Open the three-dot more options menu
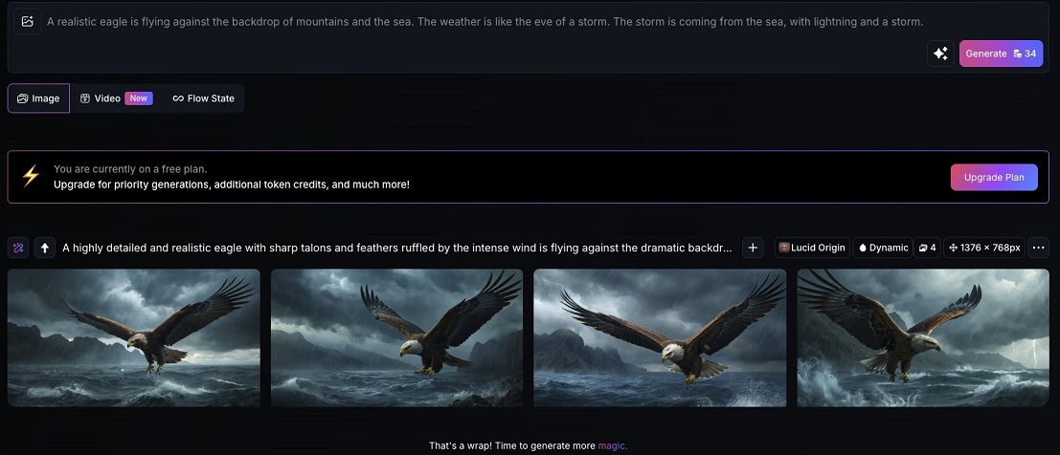This screenshot has width=1060, height=455. click(1038, 248)
